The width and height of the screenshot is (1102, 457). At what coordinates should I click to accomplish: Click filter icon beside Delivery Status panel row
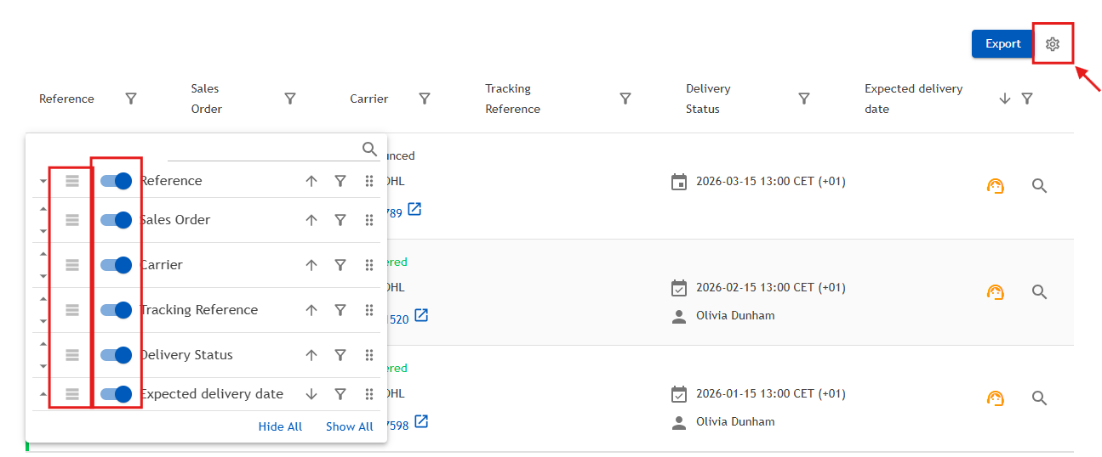(x=340, y=355)
